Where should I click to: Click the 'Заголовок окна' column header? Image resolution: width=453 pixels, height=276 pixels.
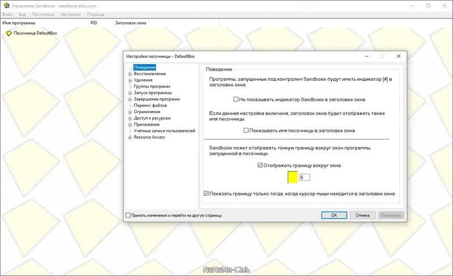tap(166, 23)
